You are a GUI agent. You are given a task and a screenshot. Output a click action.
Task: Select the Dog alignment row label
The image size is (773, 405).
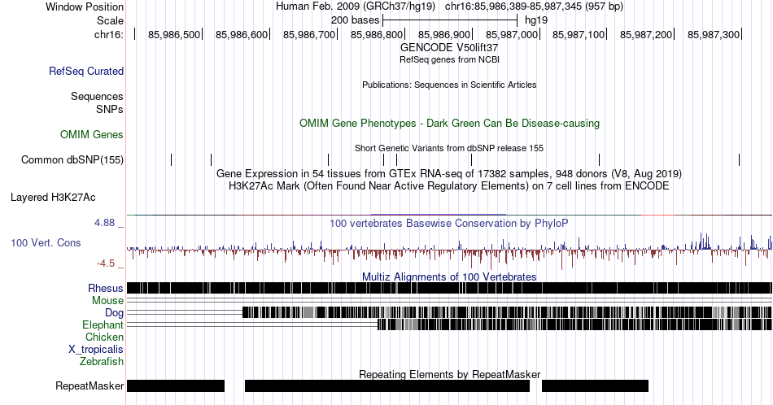coord(115,313)
